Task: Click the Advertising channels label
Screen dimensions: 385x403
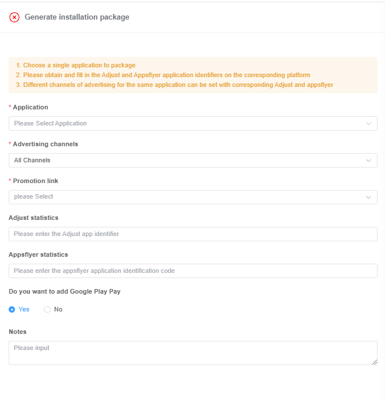Action: 45,144
